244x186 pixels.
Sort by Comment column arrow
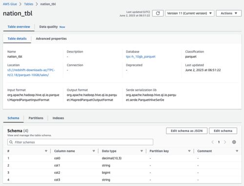[x=237, y=151]
